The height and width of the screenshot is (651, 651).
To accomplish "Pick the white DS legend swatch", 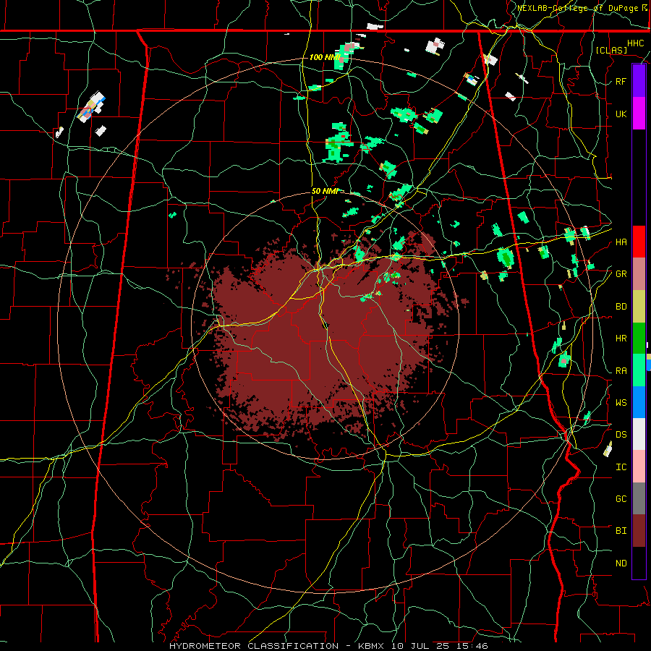I will [x=639, y=434].
